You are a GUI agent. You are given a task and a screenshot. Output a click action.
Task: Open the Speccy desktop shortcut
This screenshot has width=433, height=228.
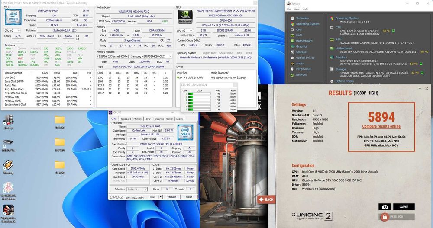[8, 122]
